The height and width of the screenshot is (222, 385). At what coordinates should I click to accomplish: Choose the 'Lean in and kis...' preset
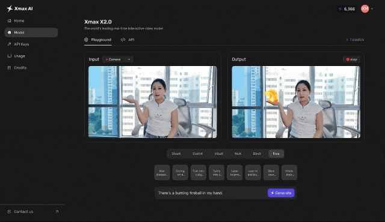coord(253,173)
